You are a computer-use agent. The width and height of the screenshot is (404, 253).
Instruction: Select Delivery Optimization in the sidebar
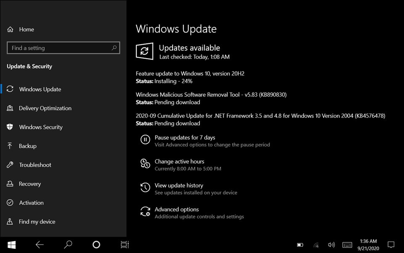[45, 108]
